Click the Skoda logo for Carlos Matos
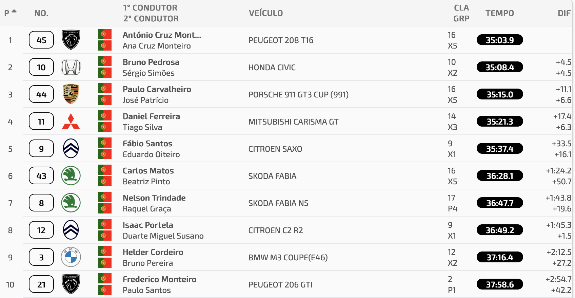Viewport: 575px width, 298px height. pyautogui.click(x=71, y=175)
